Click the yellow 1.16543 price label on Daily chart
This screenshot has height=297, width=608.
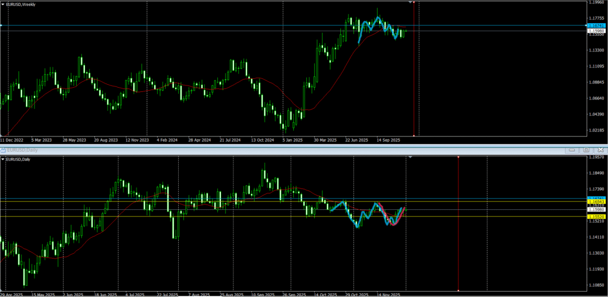pyautogui.click(x=595, y=202)
